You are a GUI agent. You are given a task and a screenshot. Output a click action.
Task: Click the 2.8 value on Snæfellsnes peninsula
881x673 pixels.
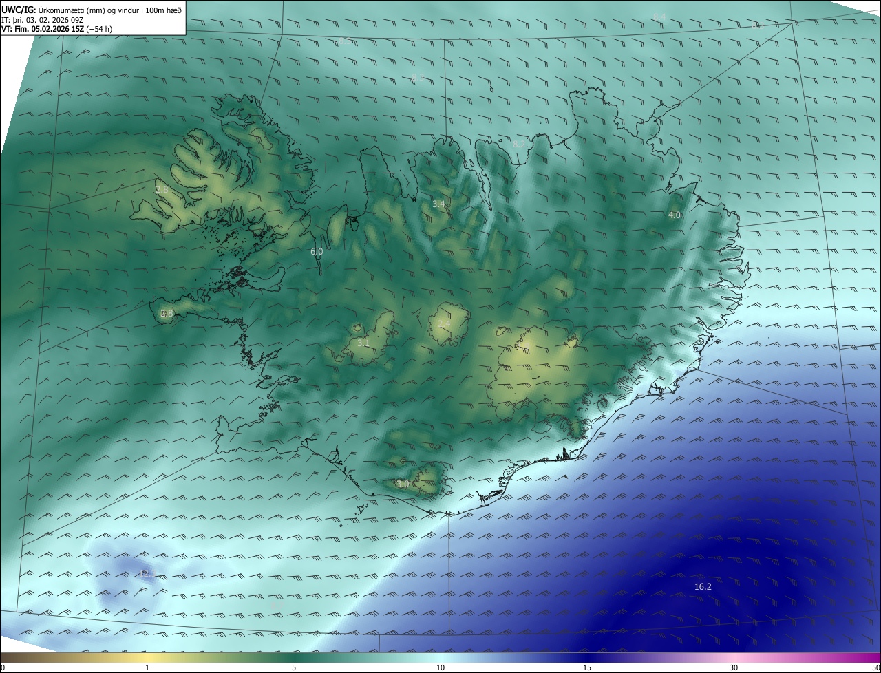click(167, 313)
